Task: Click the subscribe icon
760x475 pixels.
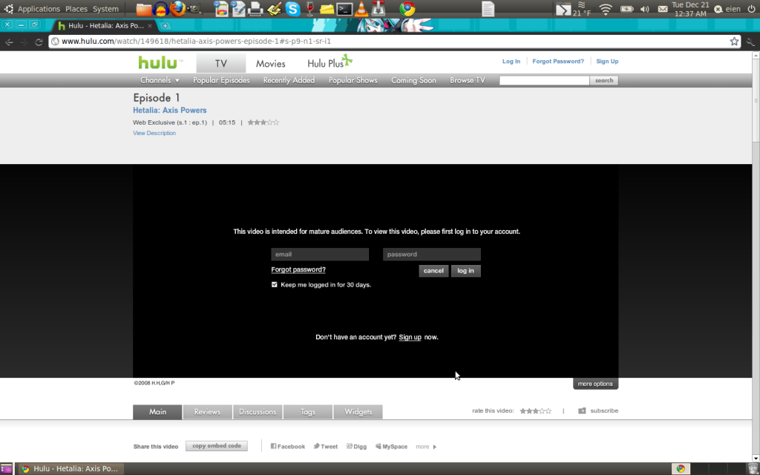Action: coord(582,410)
